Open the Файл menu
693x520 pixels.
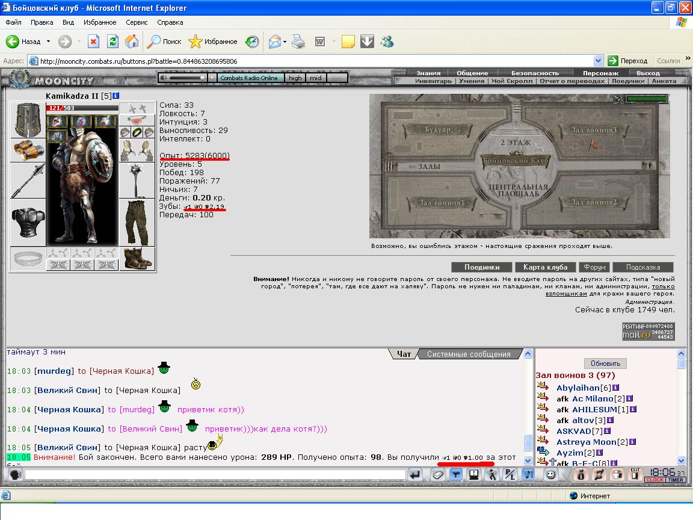(x=14, y=22)
